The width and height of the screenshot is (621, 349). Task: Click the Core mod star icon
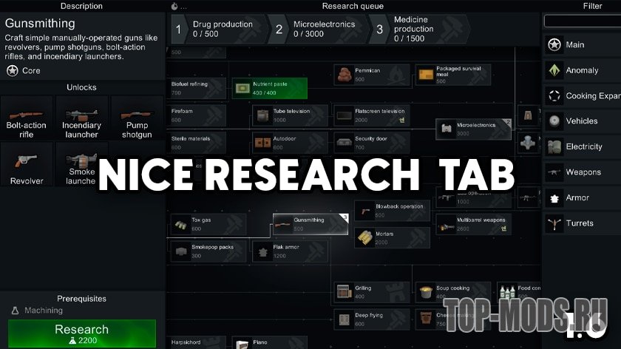pyautogui.click(x=13, y=71)
